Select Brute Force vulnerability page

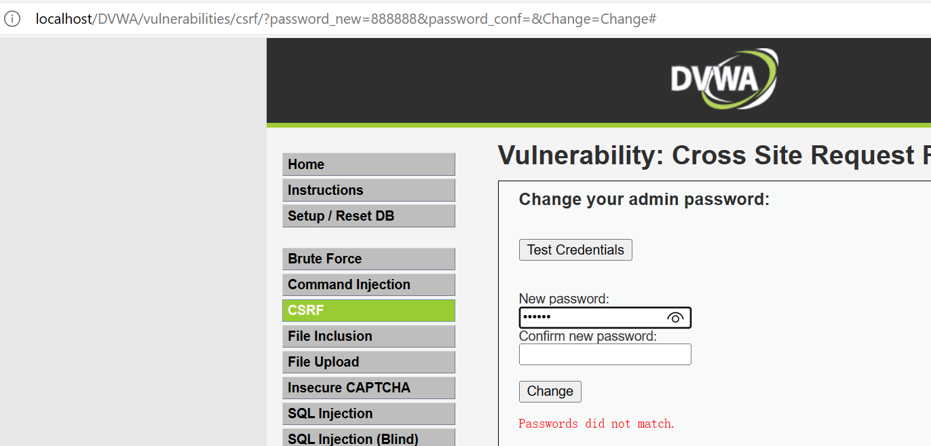click(x=368, y=259)
